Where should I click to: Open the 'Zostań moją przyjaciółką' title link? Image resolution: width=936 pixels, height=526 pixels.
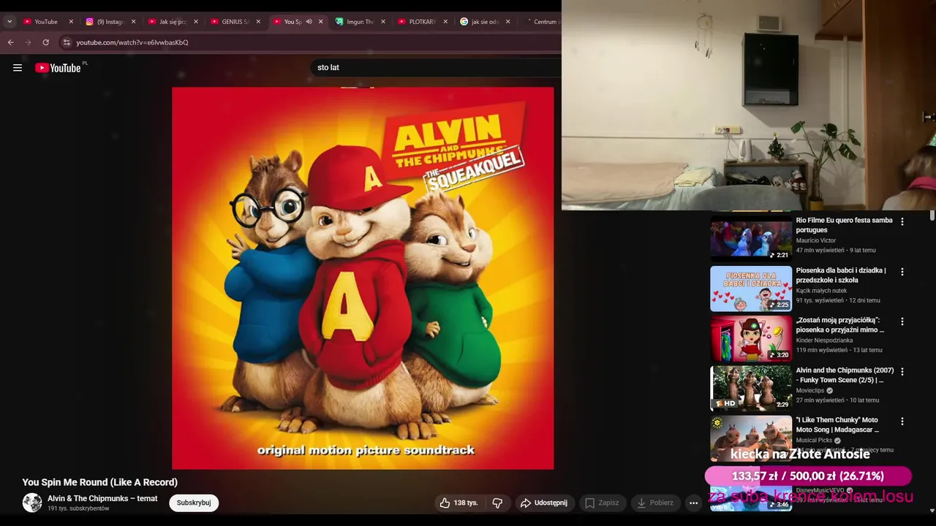840,324
